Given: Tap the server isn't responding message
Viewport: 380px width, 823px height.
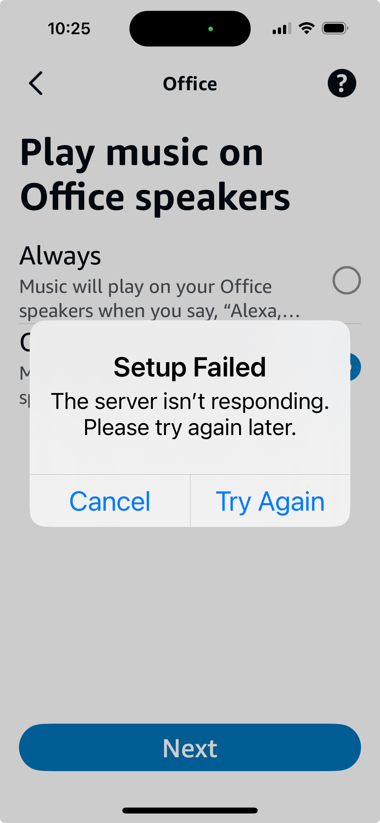Looking at the screenshot, I should coord(190,414).
